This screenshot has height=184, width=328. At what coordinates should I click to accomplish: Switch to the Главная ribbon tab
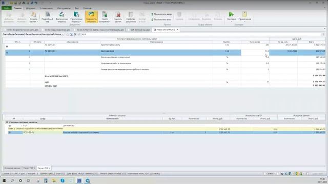pos(17,8)
